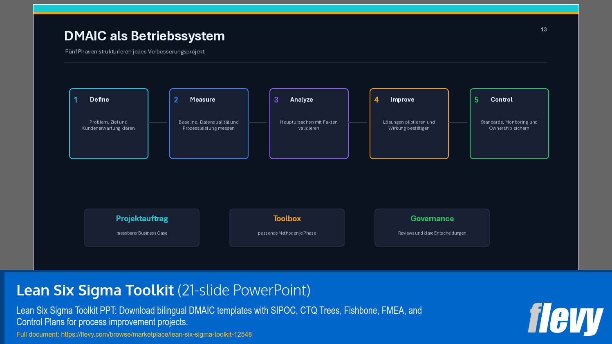
Task: Click the number 1 in the Define card
Action: coord(76,100)
